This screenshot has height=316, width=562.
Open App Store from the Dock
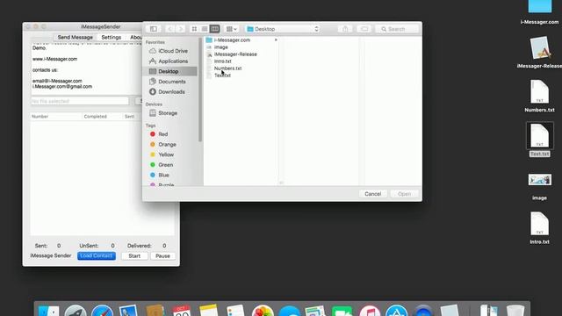396,311
